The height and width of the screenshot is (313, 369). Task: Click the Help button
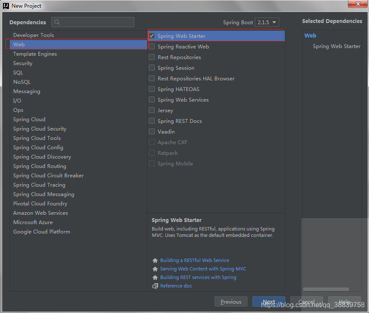click(x=344, y=302)
